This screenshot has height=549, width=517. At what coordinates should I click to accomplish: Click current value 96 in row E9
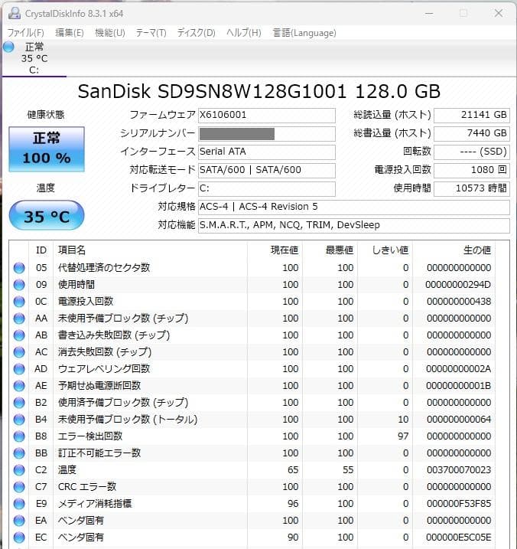293,504
